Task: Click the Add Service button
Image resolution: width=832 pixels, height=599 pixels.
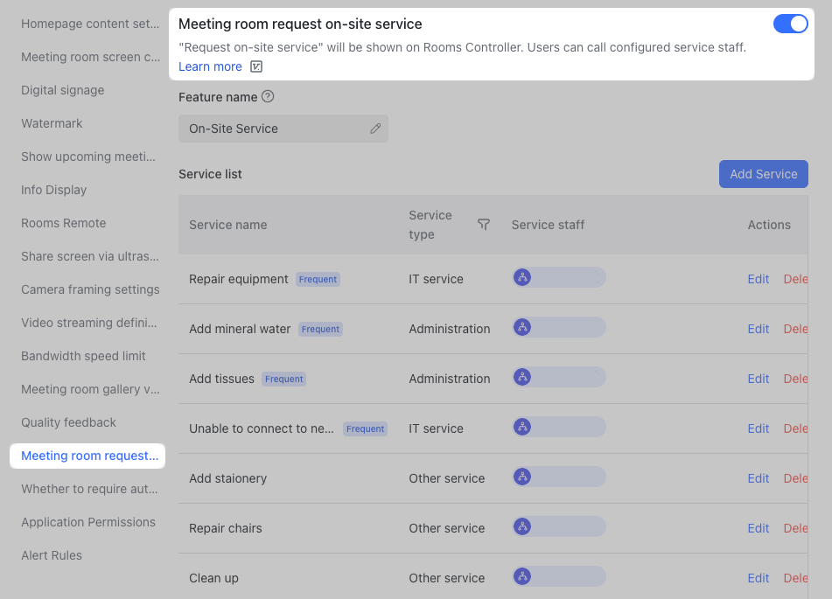Action: (763, 173)
